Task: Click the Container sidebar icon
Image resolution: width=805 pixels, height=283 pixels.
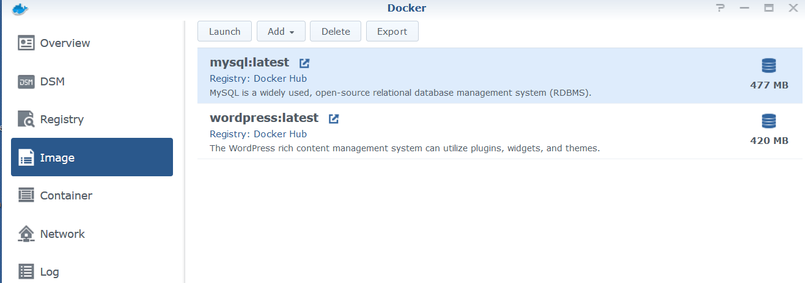Action: tap(26, 196)
